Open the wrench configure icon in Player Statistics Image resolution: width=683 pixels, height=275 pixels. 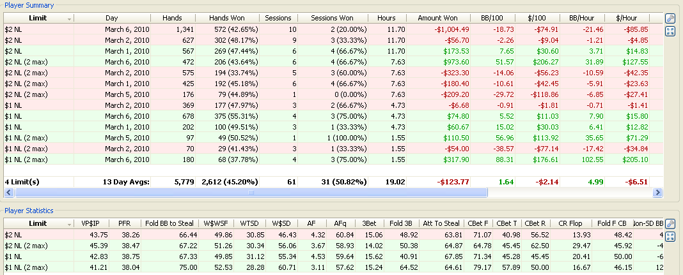(x=670, y=224)
